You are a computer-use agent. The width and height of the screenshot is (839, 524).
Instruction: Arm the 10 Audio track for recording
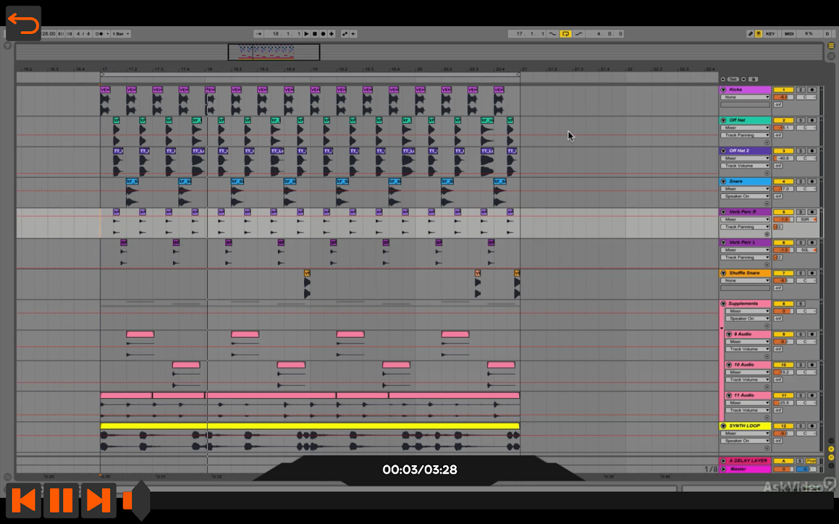tap(811, 365)
